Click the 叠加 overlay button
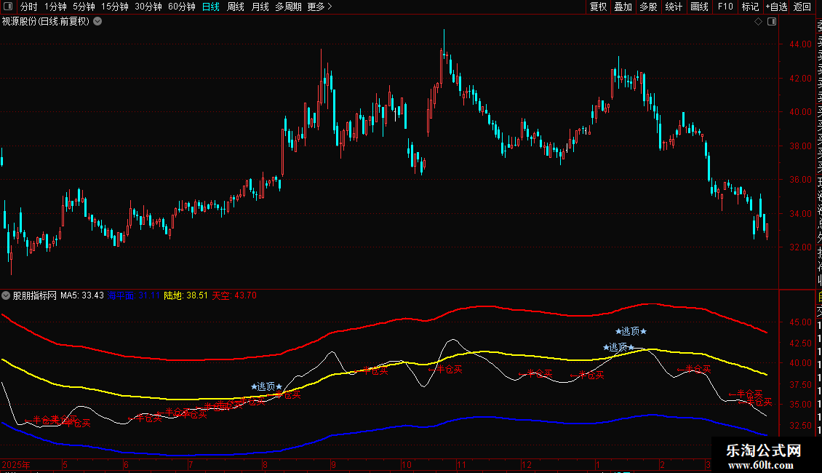Viewport: 822px width, 473px height. [623, 7]
